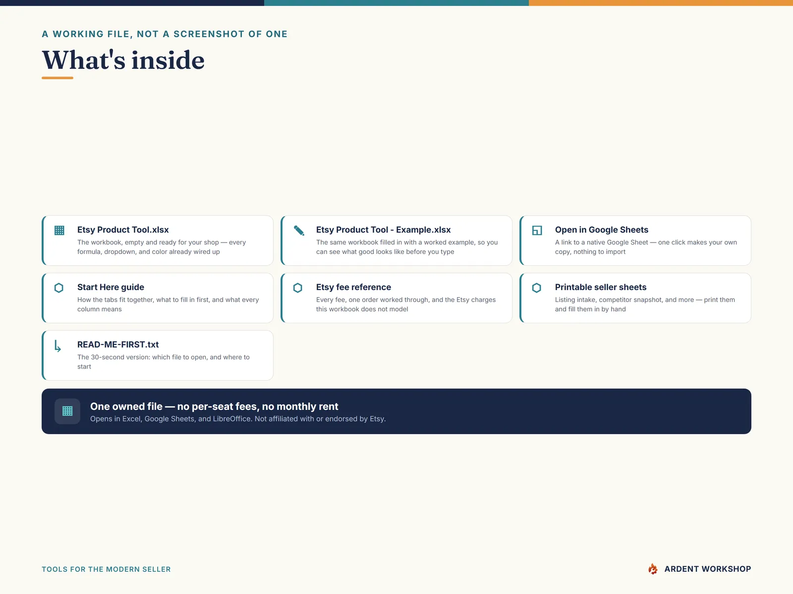Click the What's inside heading
This screenshot has width=793, height=594.
coord(123,60)
